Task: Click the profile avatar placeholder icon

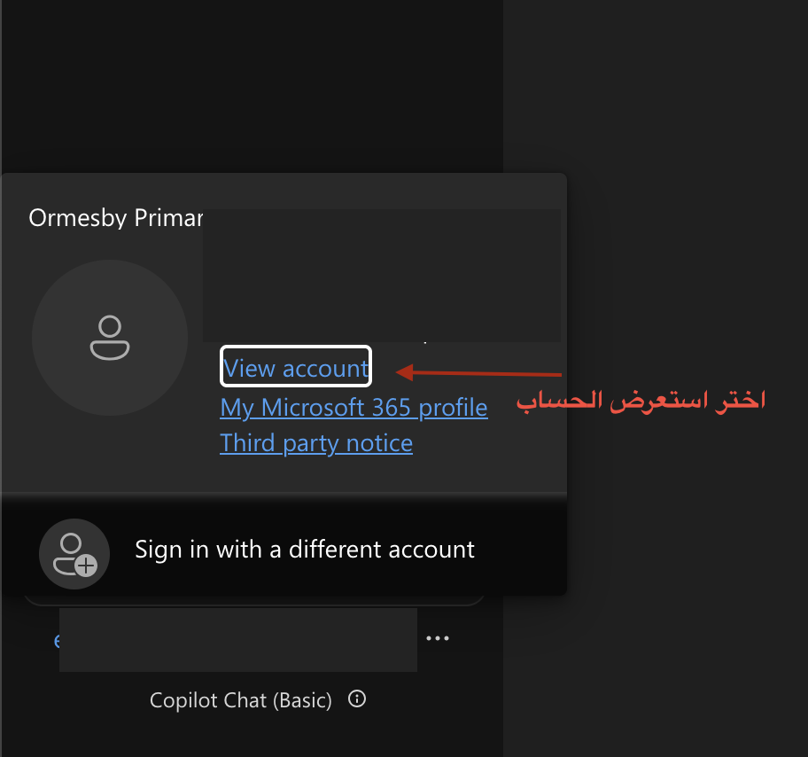Action: coord(109,338)
